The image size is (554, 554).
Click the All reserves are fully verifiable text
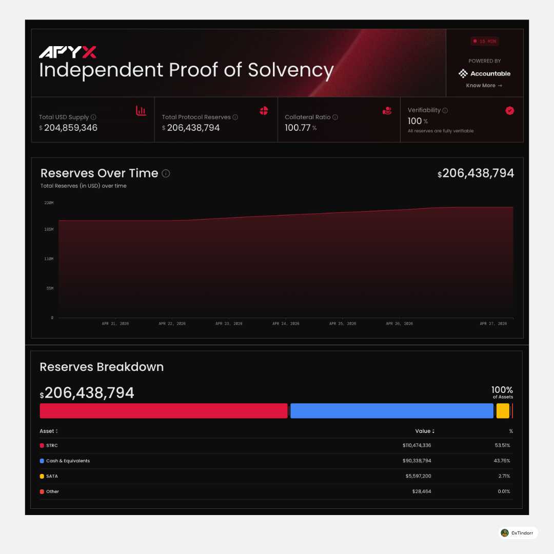tap(441, 131)
